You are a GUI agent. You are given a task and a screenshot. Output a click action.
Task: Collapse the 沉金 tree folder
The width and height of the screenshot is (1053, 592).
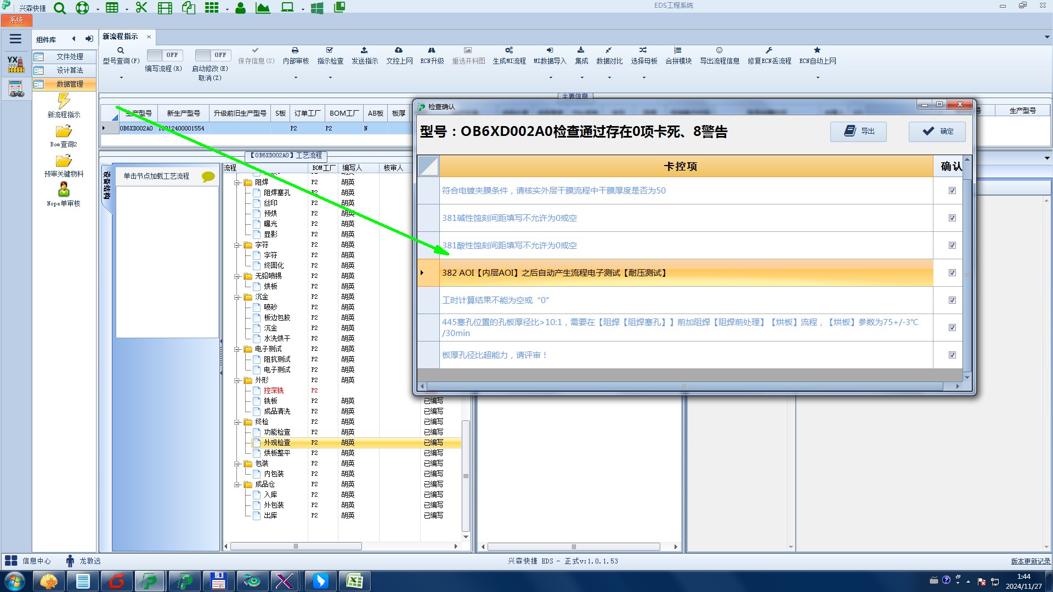(237, 297)
